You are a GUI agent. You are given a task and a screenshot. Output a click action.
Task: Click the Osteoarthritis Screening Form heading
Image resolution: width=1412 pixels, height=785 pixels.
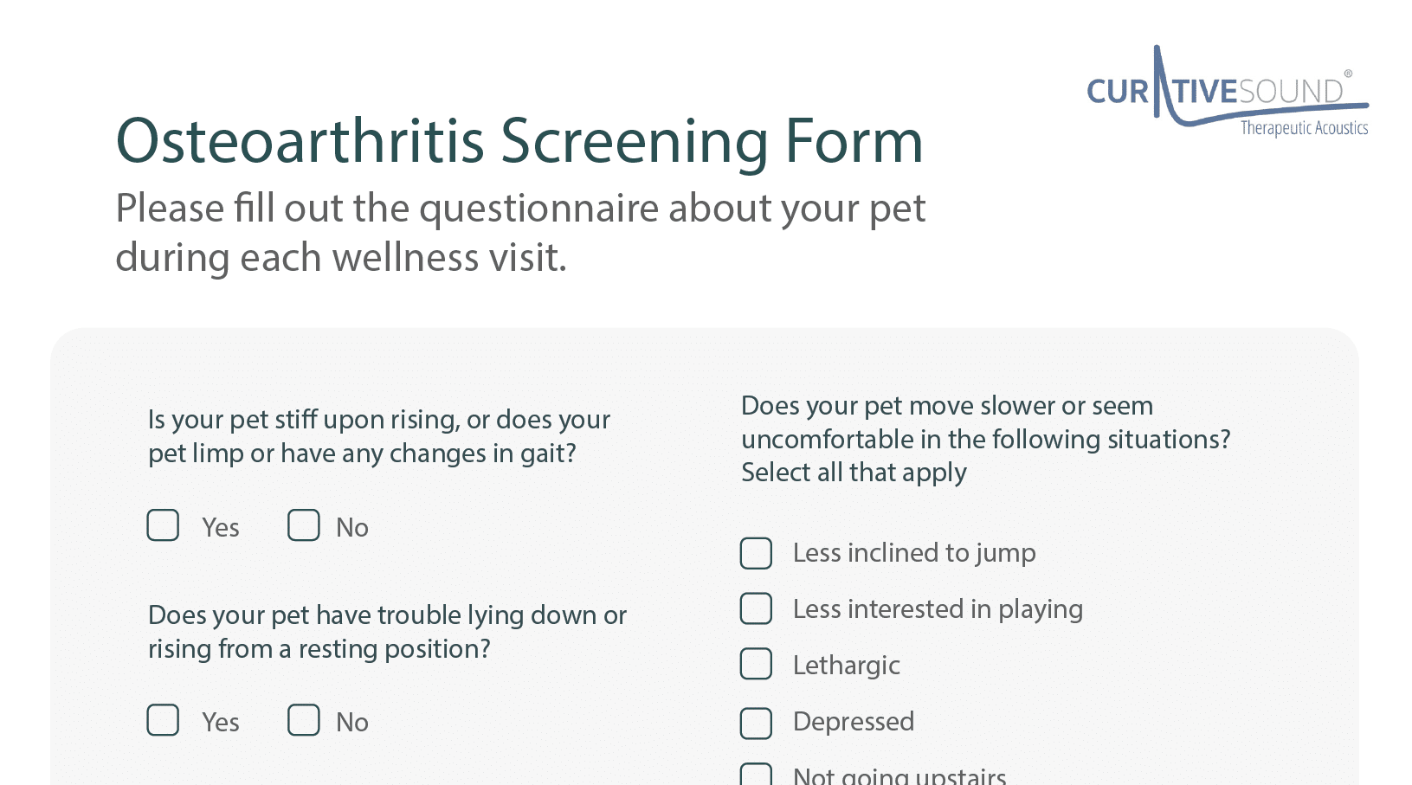click(x=519, y=140)
